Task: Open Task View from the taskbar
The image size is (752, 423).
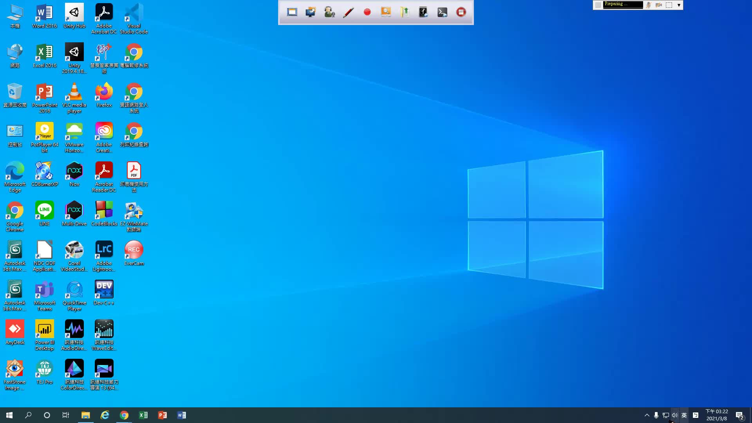Action: tap(66, 415)
